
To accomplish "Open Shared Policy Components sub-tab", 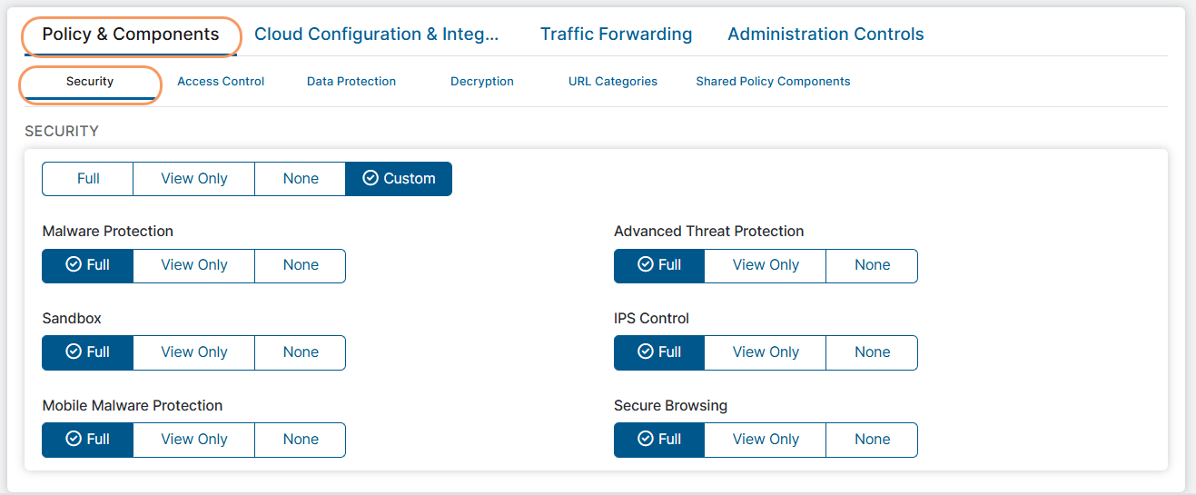I will coord(773,82).
